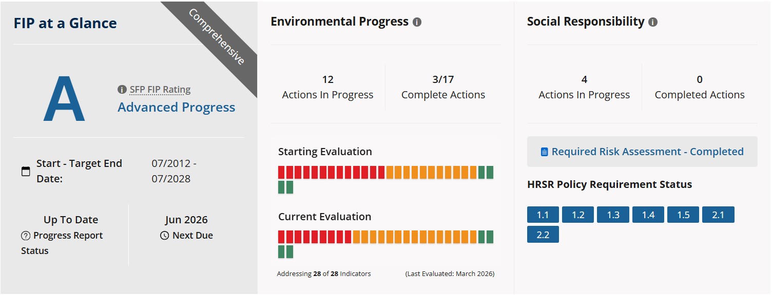Image resolution: width=772 pixels, height=296 pixels.
Task: Click the Advanced Progress rating text
Action: (176, 108)
